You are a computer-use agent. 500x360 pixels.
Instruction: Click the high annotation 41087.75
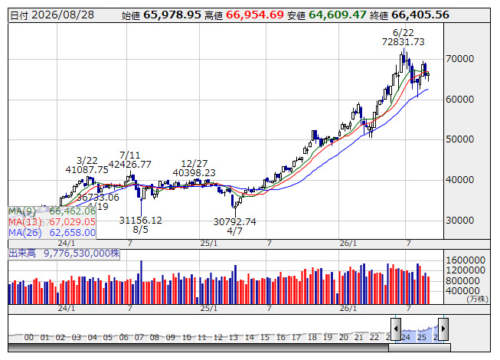point(87,170)
